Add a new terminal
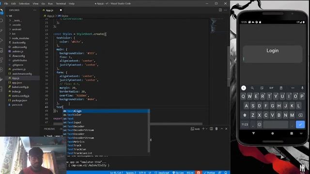Viewport: 310px width, 174px height. point(203,129)
